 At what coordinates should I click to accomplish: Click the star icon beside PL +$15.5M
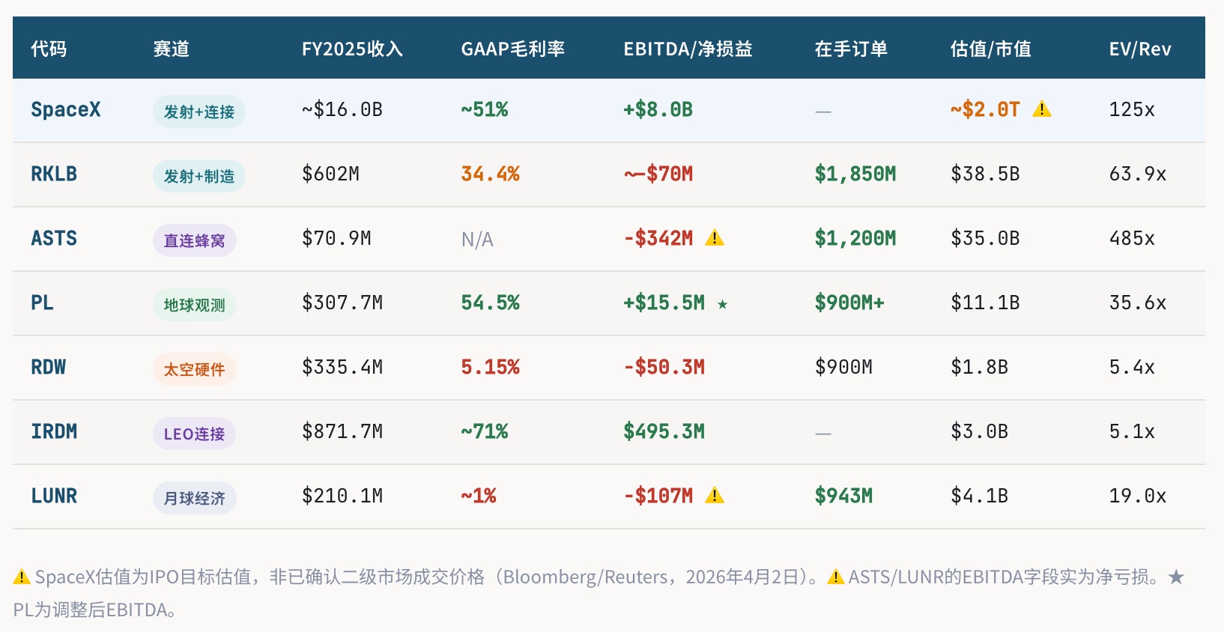click(x=722, y=304)
